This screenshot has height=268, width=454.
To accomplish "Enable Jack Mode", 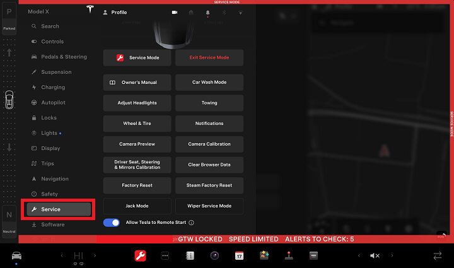I will coord(137,206).
